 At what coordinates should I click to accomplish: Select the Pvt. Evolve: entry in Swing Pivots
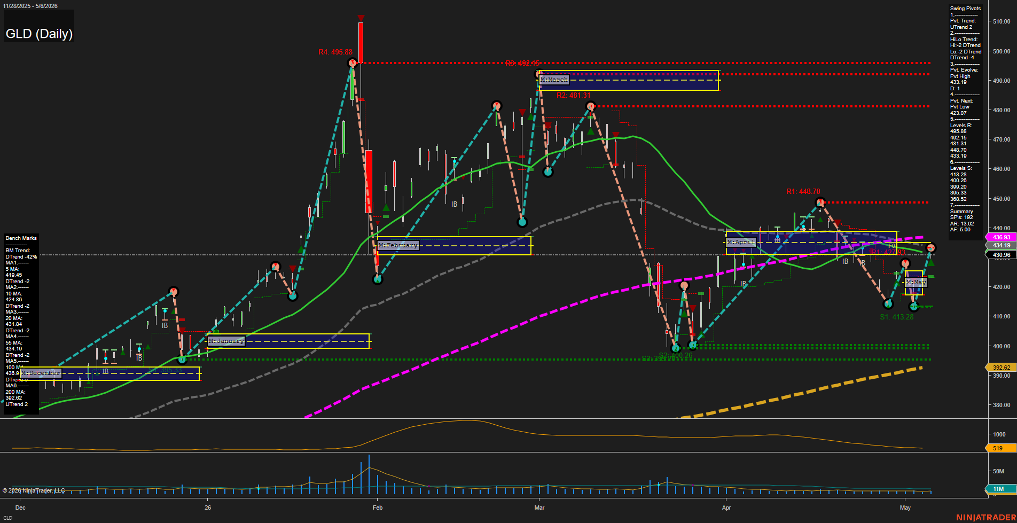click(x=964, y=70)
